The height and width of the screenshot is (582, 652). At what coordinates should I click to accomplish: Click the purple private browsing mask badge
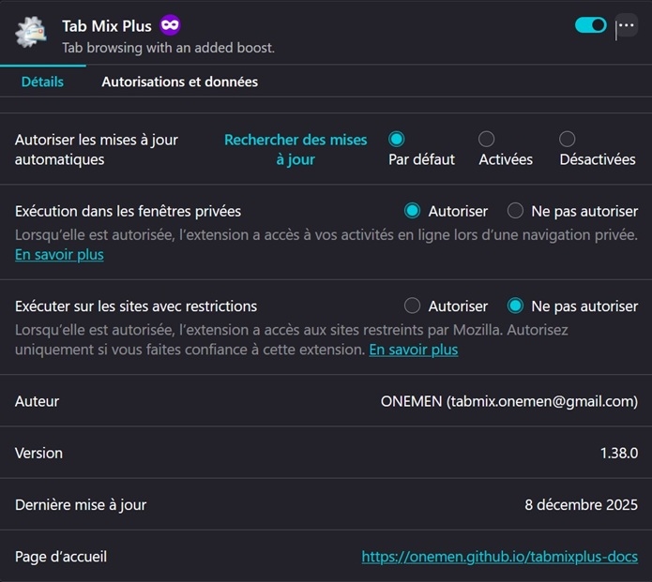tap(170, 25)
